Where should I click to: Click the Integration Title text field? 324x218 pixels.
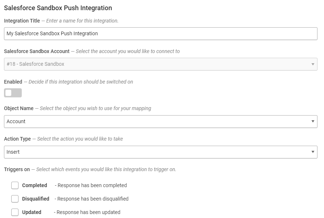(161, 33)
